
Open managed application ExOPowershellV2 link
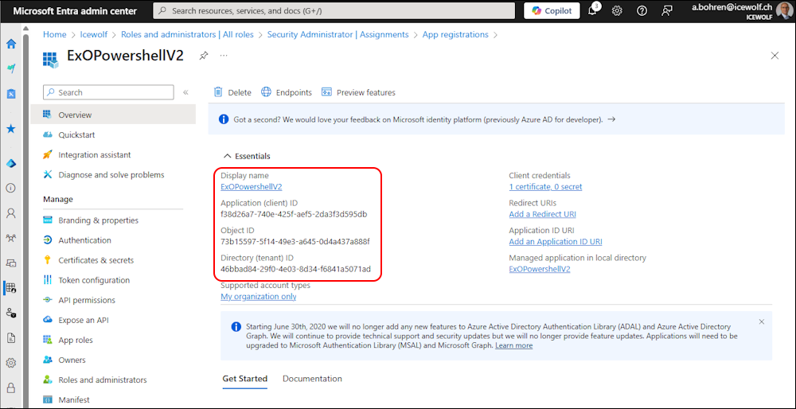pyautogui.click(x=540, y=269)
